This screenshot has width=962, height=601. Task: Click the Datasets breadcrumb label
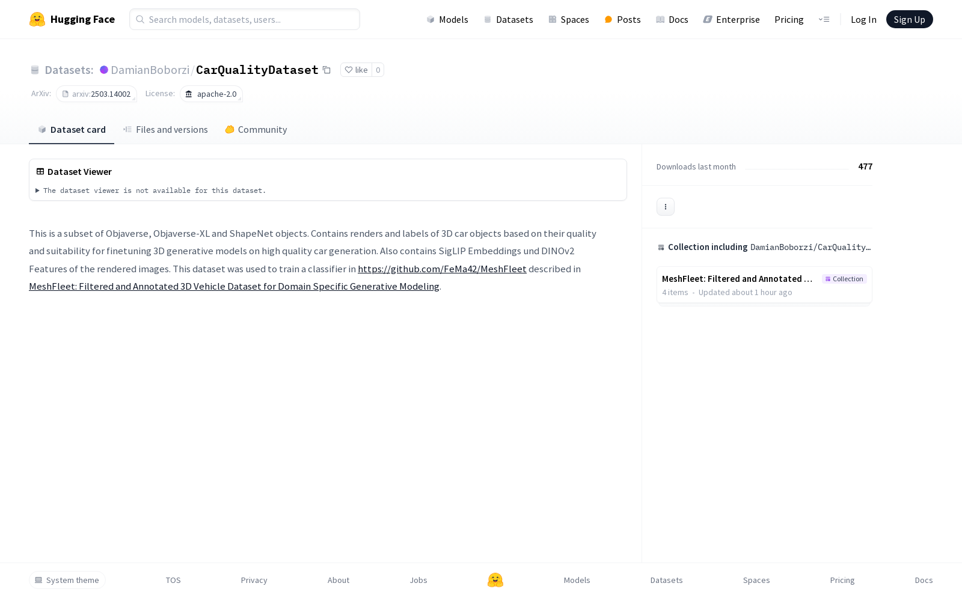[x=69, y=70]
